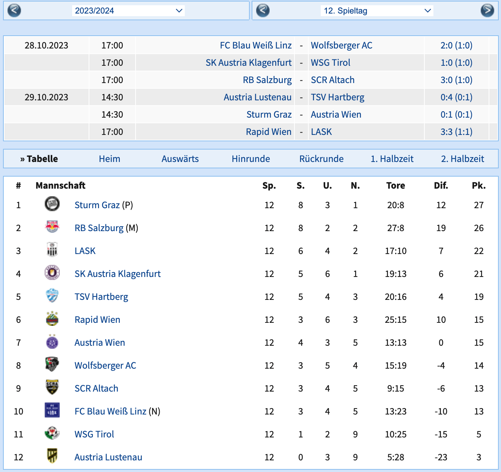Screen dimensions: 501x472
Task: Select the Tabelle tab
Action: click(x=39, y=159)
